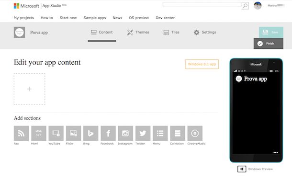
Task: Switch to the Themes tab
Action: pos(138,32)
